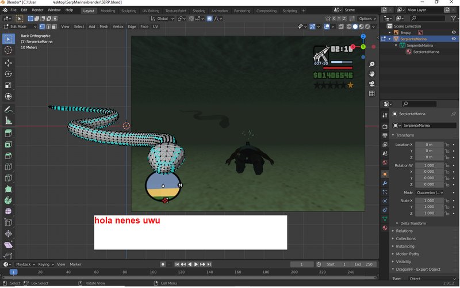Toggle auto keying record button

coord(163,264)
